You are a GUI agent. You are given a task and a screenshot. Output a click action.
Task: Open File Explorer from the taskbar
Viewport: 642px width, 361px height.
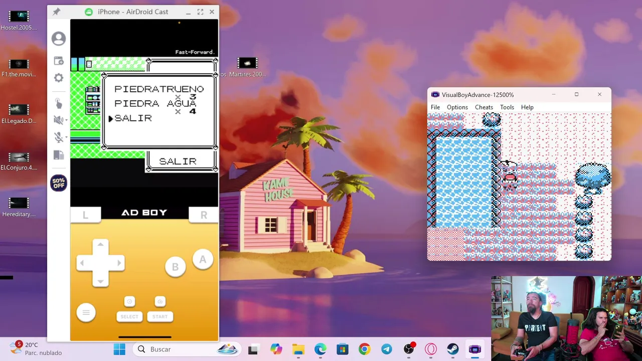point(298,349)
